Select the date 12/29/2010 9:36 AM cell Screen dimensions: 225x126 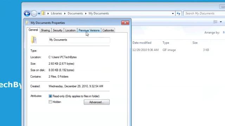[x=145, y=50]
